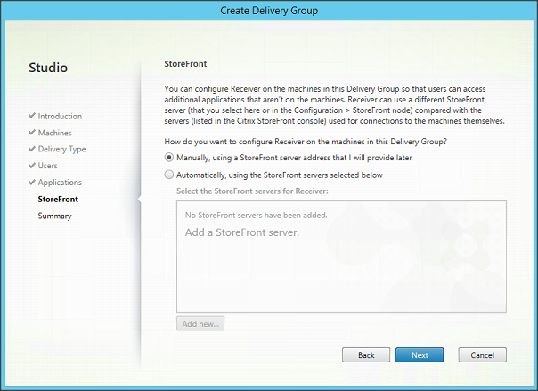Select the StoreFront step in sidebar
538x391 pixels.
click(58, 200)
